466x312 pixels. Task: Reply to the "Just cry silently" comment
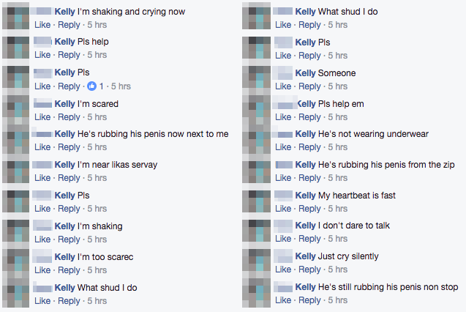pos(309,270)
